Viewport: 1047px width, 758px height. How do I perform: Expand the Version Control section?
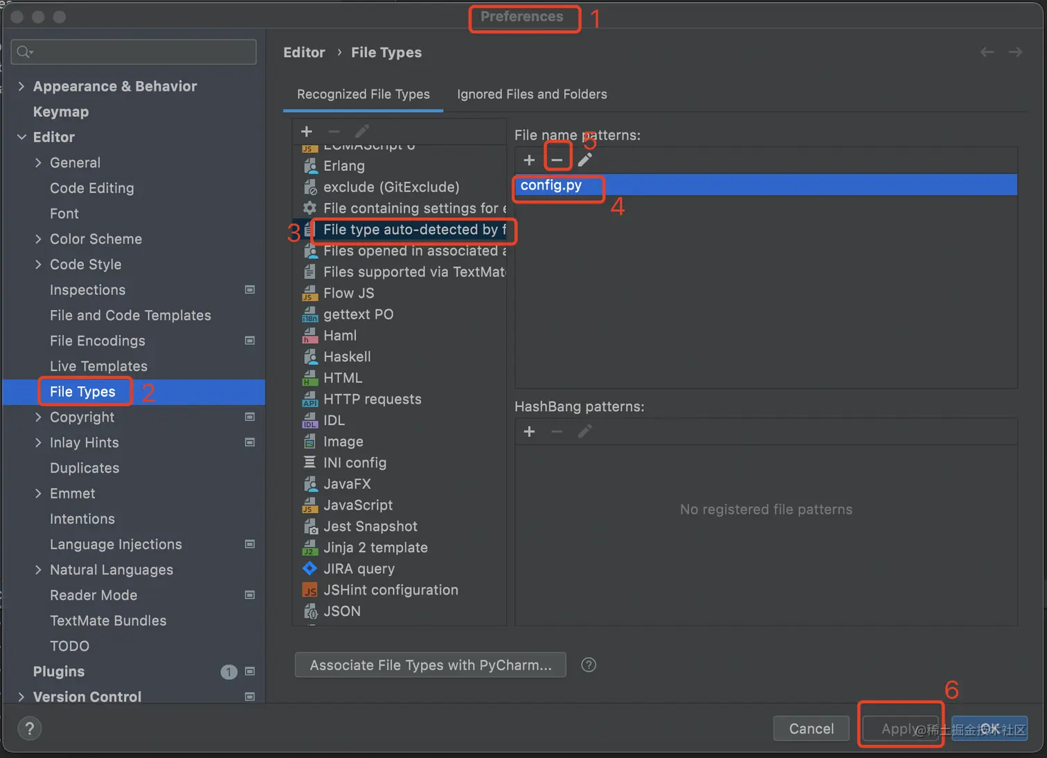pyautogui.click(x=21, y=696)
